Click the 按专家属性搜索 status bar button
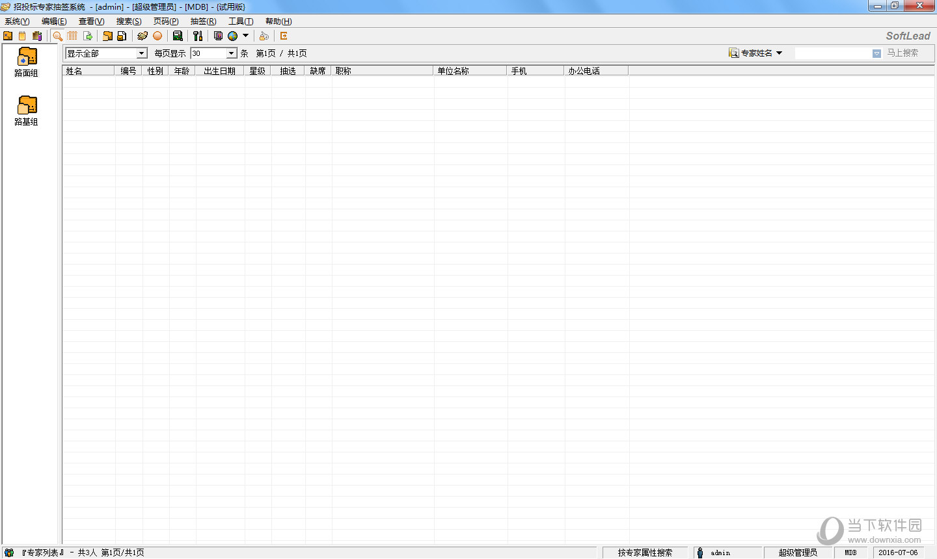The width and height of the screenshot is (937, 559). [x=645, y=552]
